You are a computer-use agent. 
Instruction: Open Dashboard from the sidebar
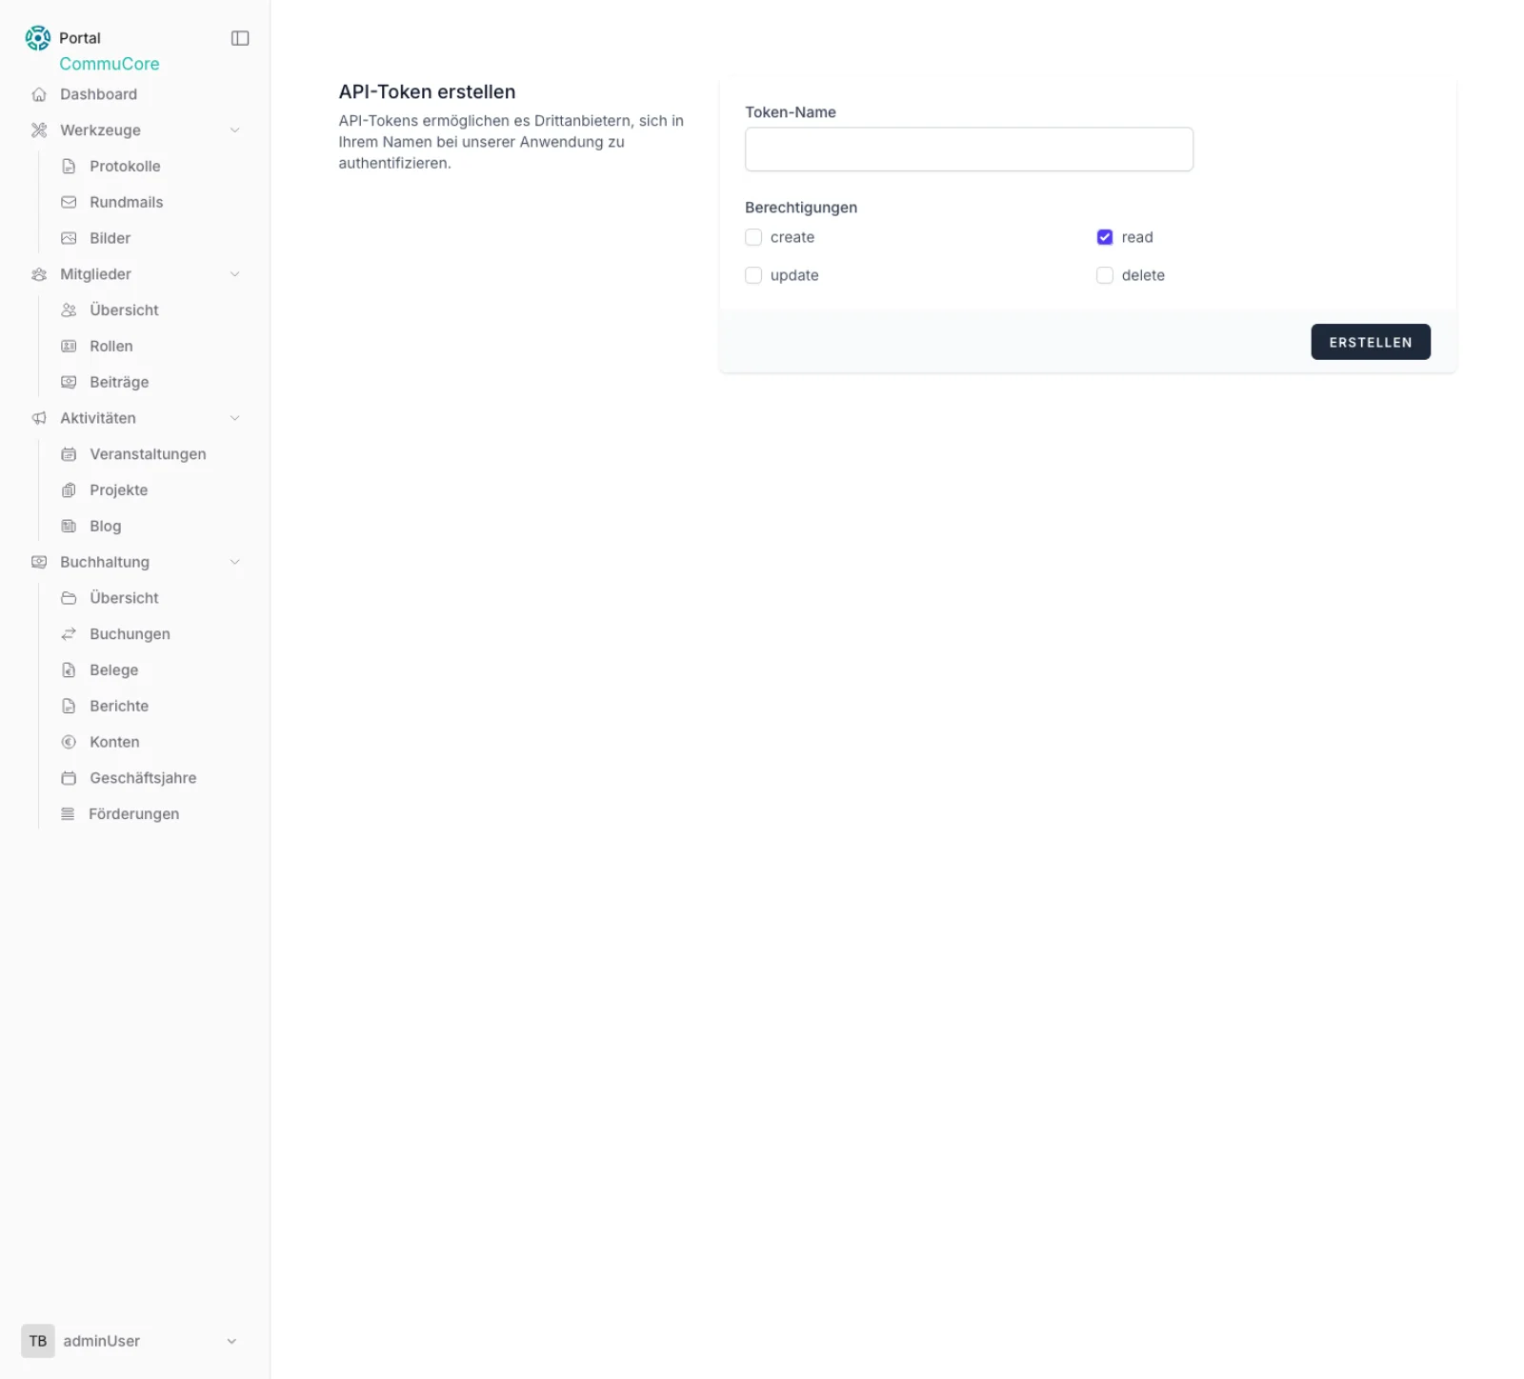135,94
